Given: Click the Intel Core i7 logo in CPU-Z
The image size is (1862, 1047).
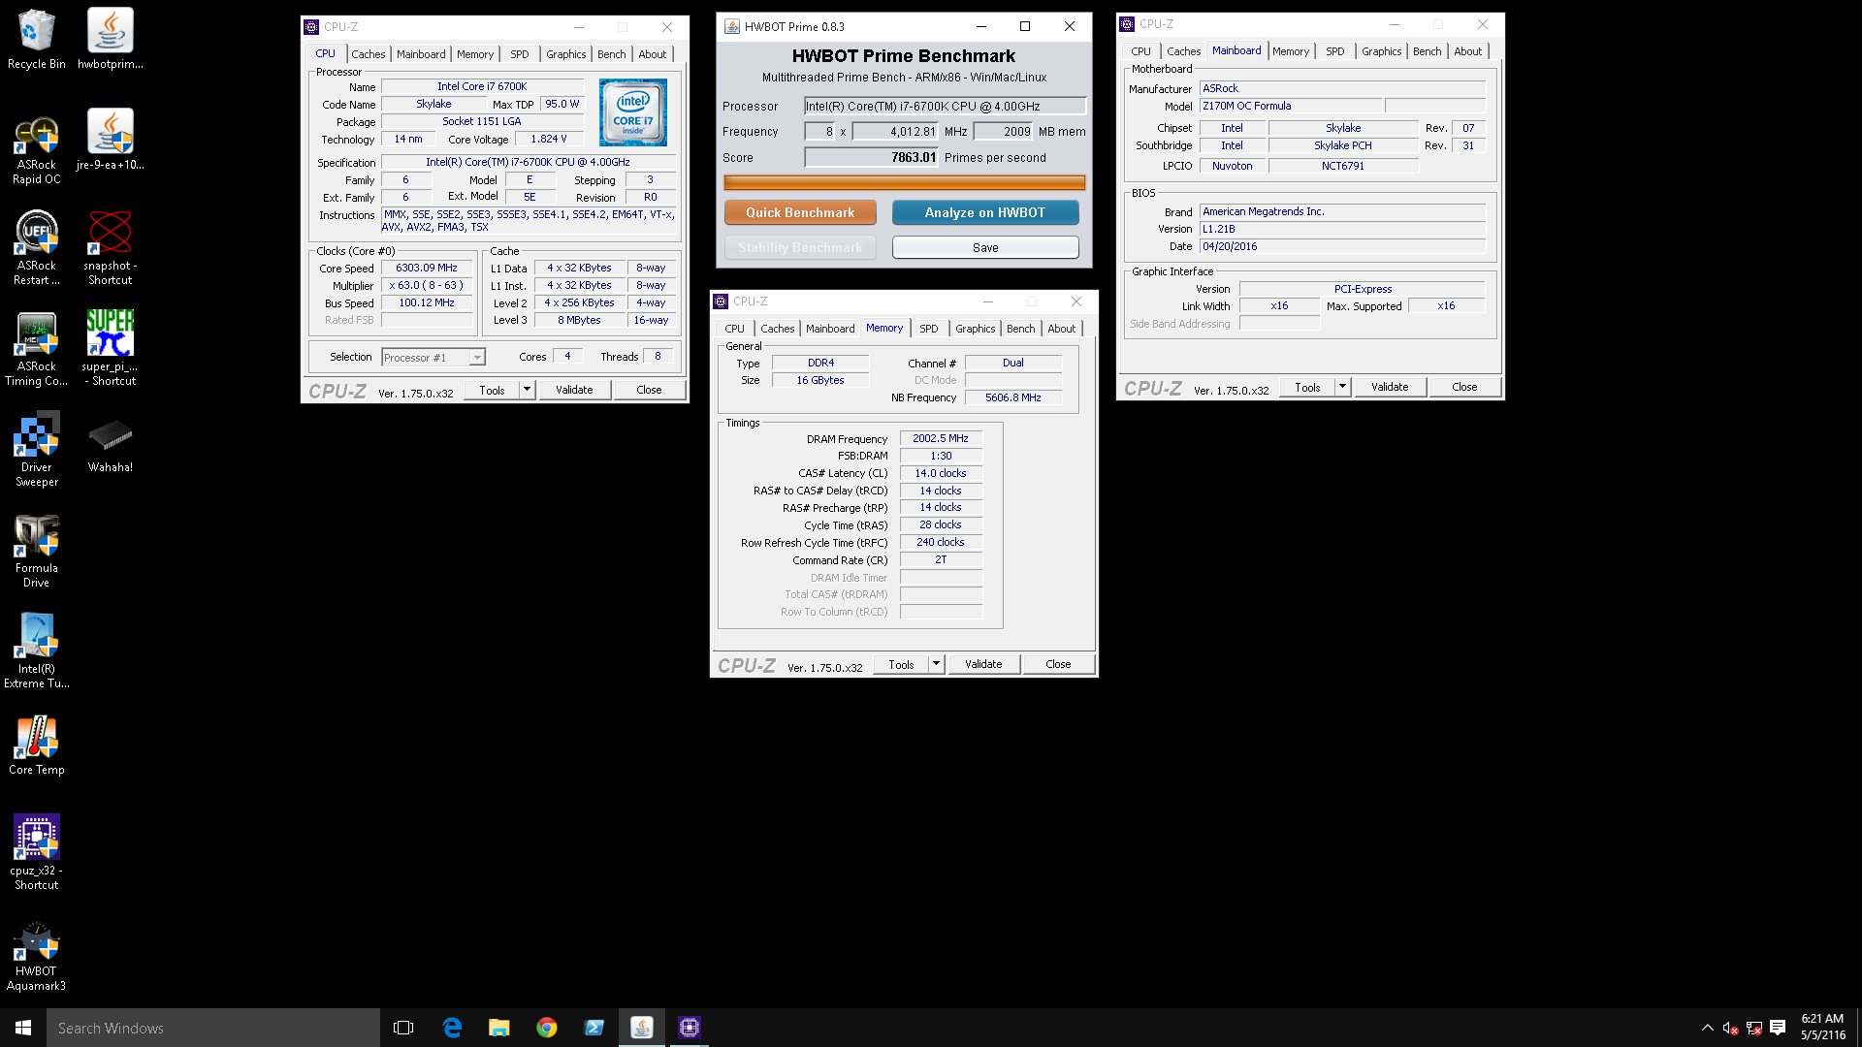Looking at the screenshot, I should coord(633,112).
